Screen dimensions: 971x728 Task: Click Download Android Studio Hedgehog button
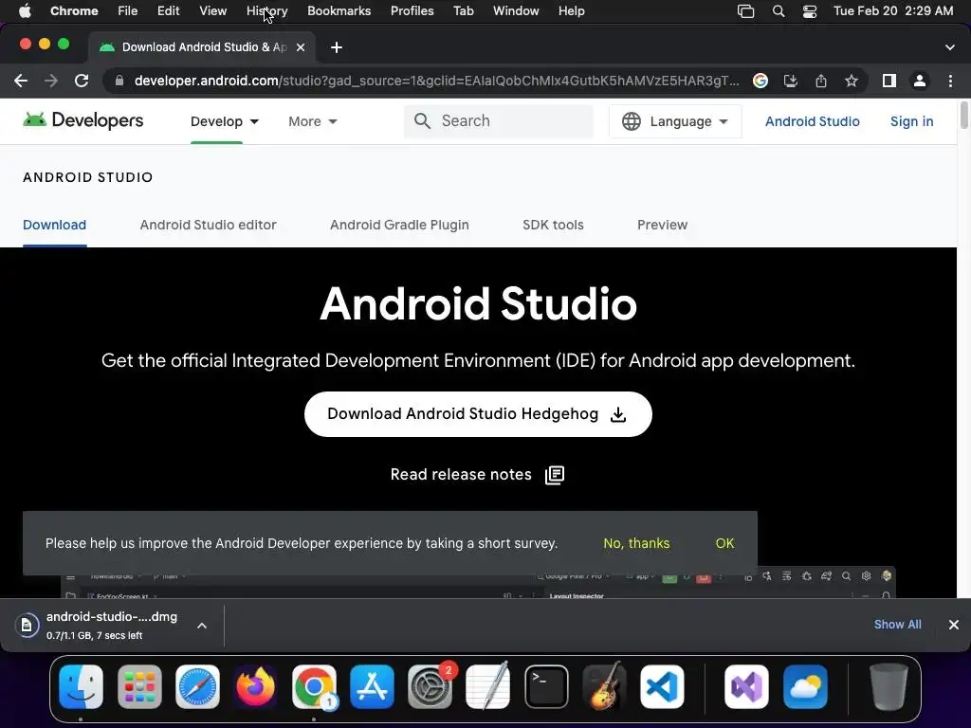tap(478, 414)
